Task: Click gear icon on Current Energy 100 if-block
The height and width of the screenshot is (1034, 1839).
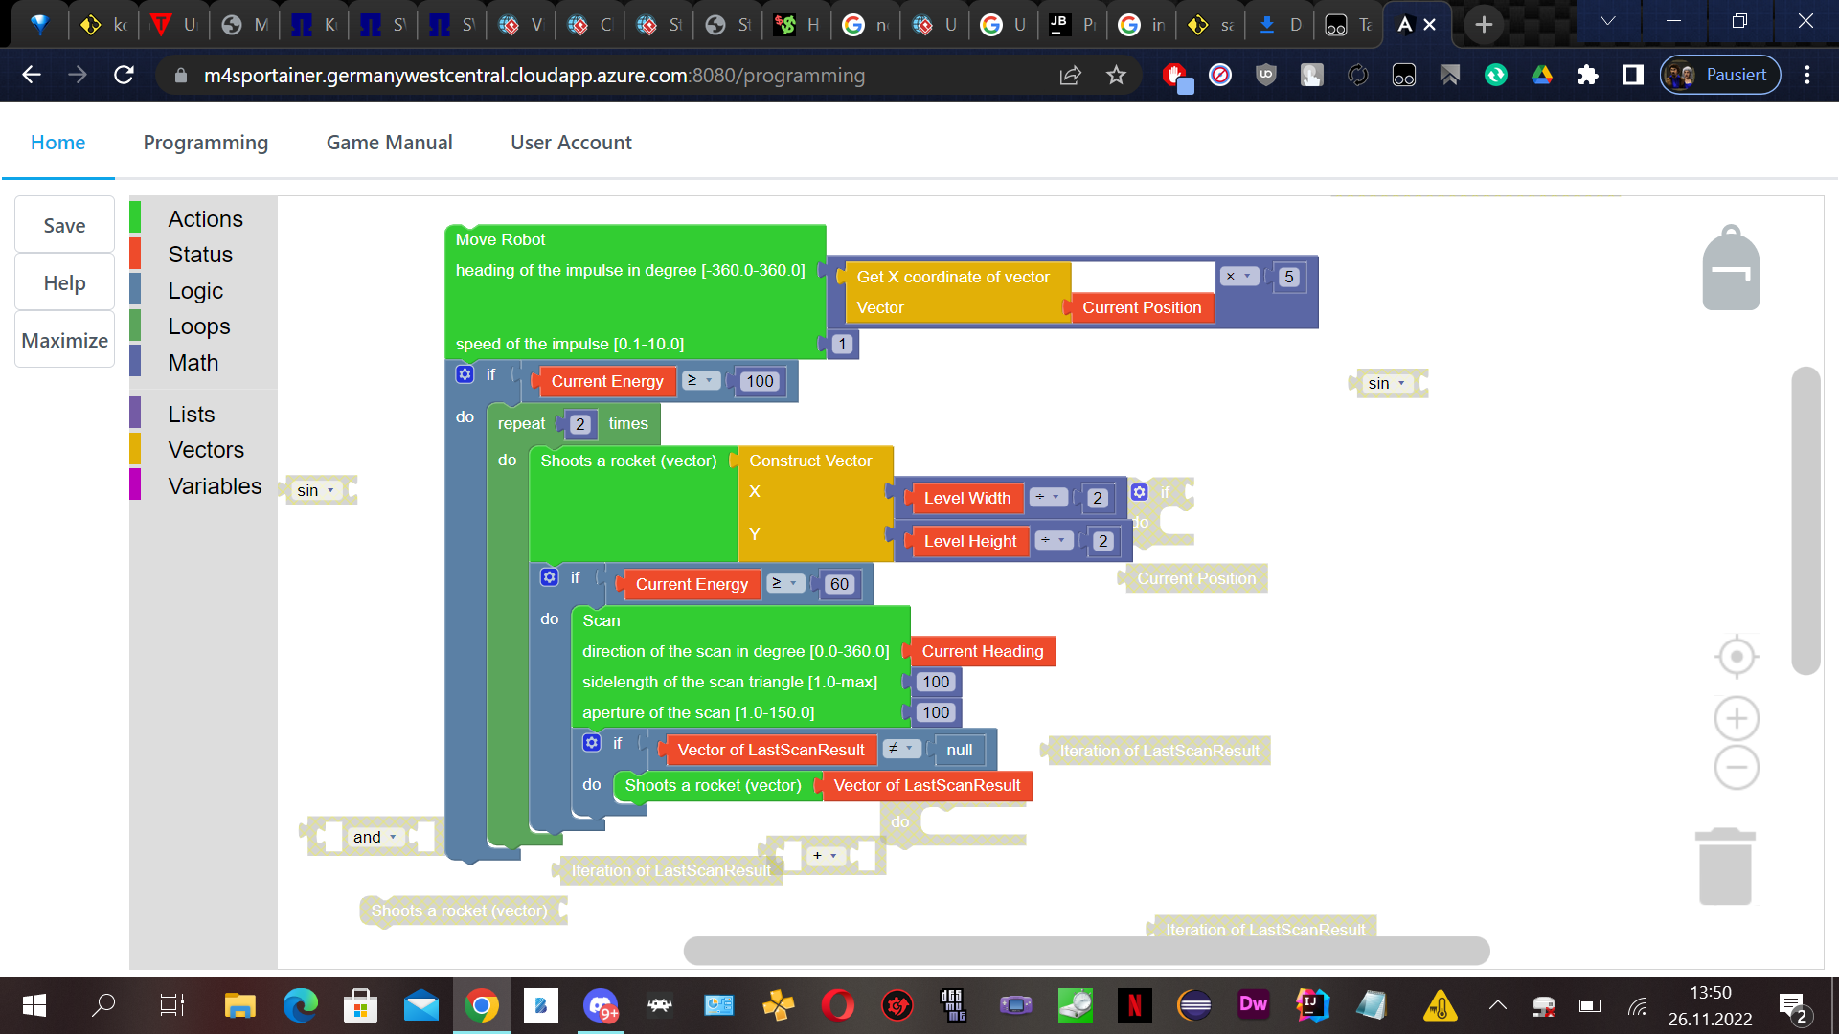Action: click(465, 374)
